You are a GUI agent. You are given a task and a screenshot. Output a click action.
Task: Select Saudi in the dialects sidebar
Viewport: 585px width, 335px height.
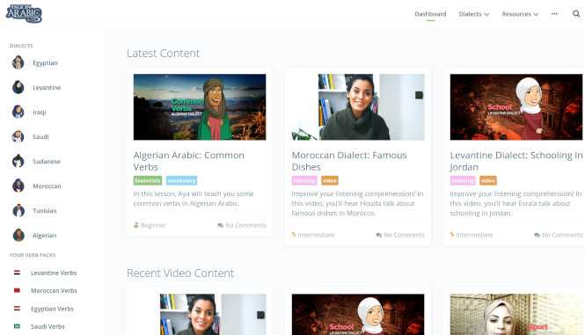[40, 136]
